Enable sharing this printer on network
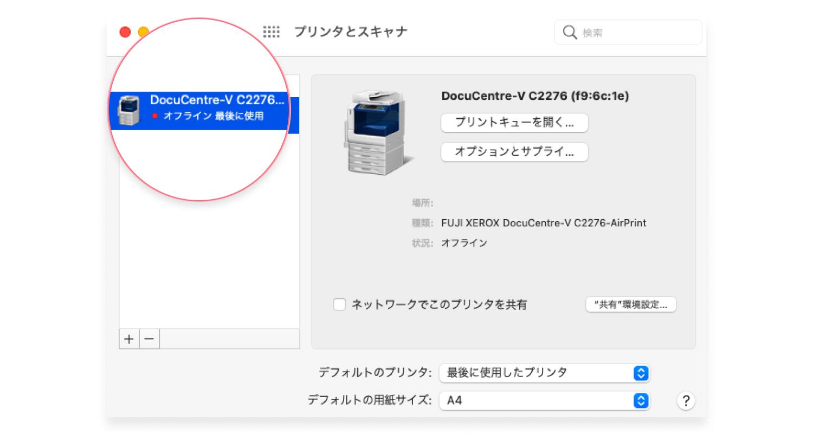The width and height of the screenshot is (813, 434). point(339,304)
